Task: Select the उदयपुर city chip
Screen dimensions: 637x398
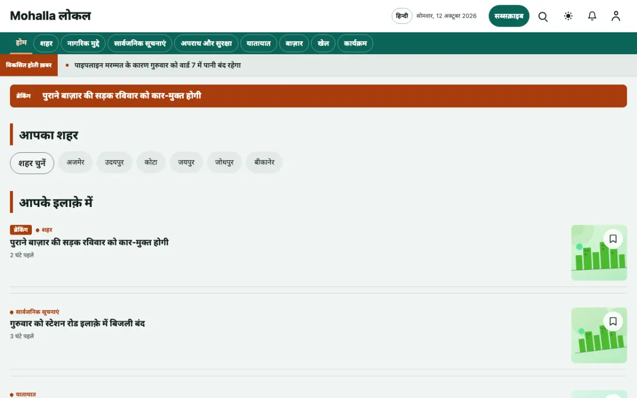Action: click(x=114, y=162)
